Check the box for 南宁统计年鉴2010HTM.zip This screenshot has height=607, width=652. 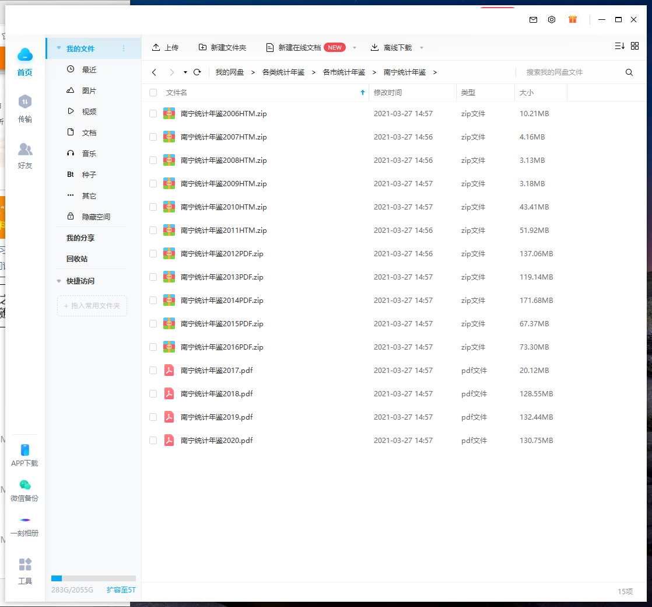[x=153, y=207]
